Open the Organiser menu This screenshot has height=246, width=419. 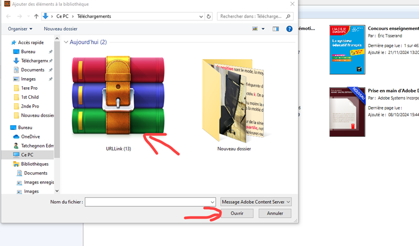click(x=20, y=29)
